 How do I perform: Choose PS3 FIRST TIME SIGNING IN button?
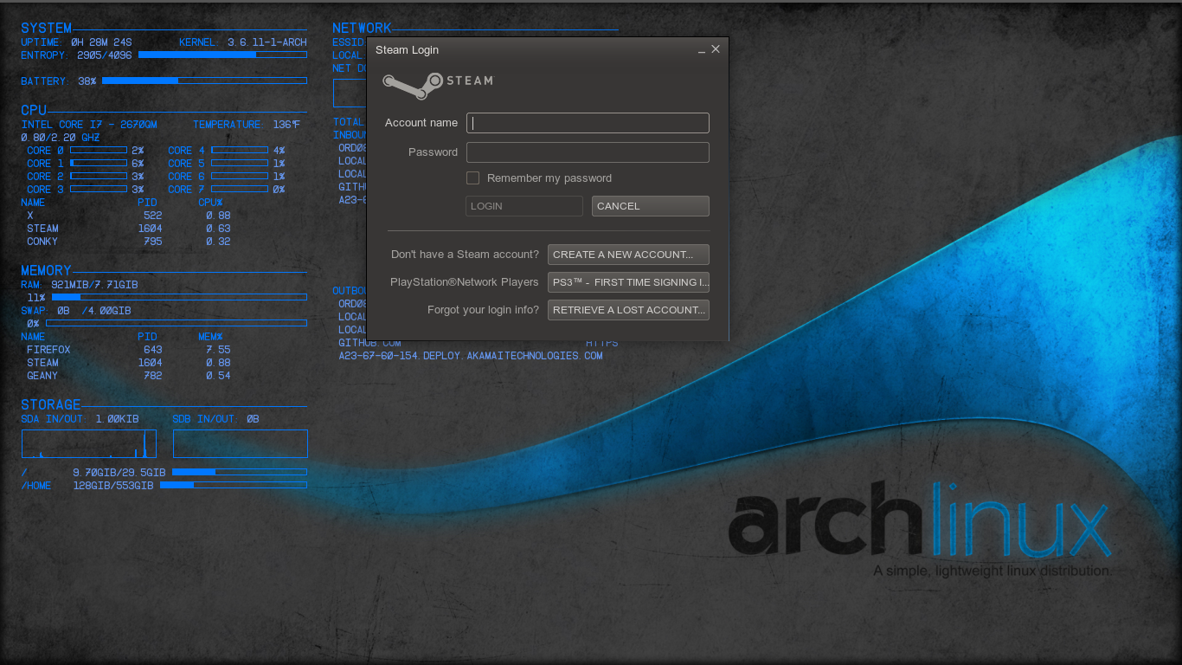tap(628, 282)
